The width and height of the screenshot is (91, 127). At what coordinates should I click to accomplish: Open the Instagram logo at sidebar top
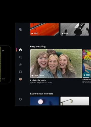(20, 29)
